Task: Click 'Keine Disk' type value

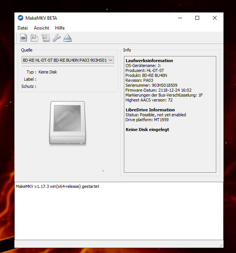Action: [x=48, y=72]
